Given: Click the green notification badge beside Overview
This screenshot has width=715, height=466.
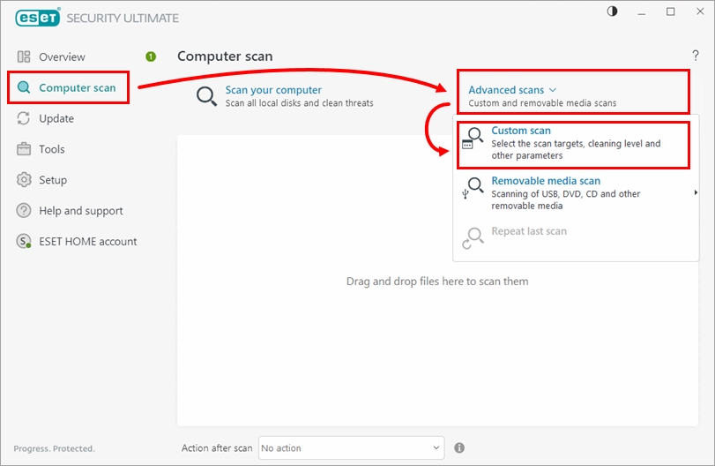Looking at the screenshot, I should (151, 56).
